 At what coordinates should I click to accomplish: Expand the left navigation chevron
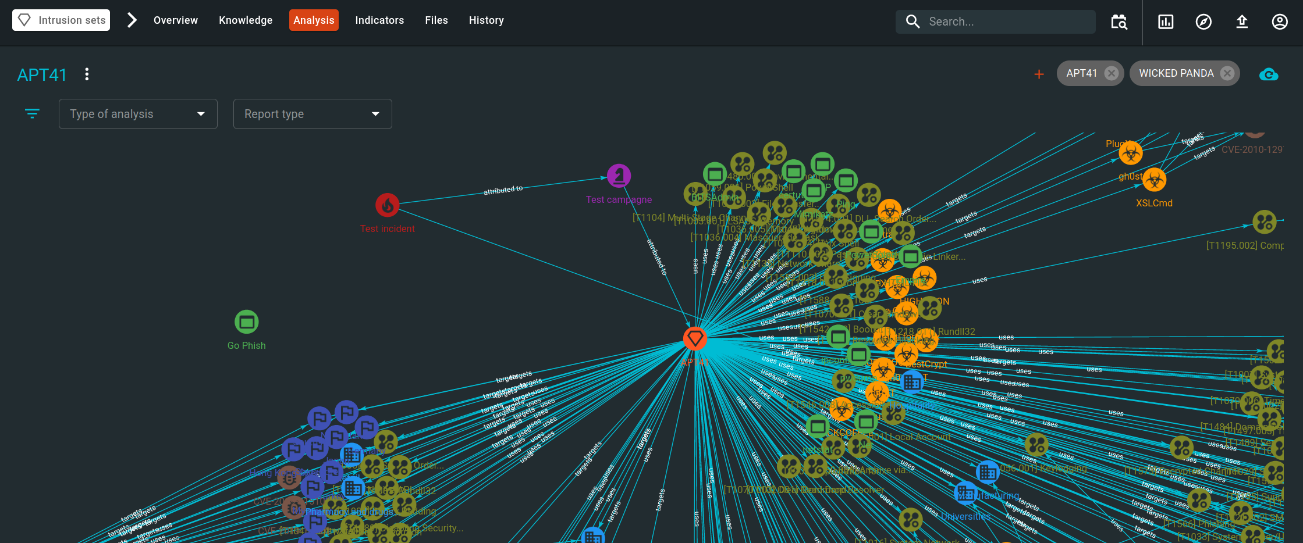coord(132,19)
